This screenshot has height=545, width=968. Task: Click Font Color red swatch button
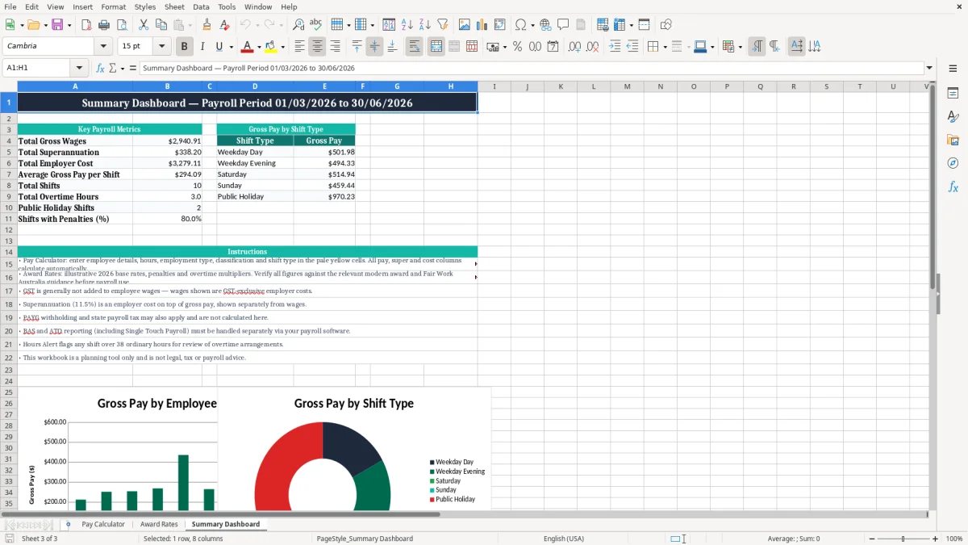coord(247,47)
